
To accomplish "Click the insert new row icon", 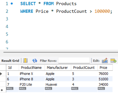I will 113,60.
